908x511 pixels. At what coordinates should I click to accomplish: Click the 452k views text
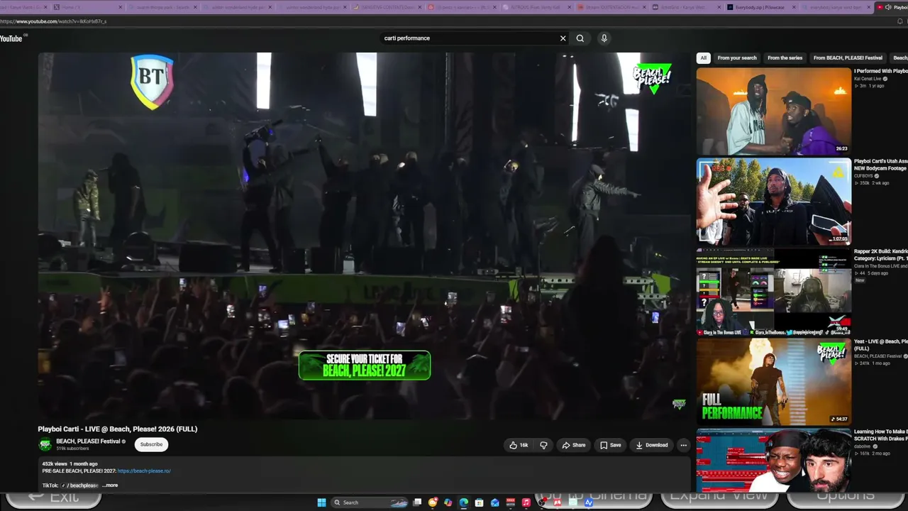[54, 464]
